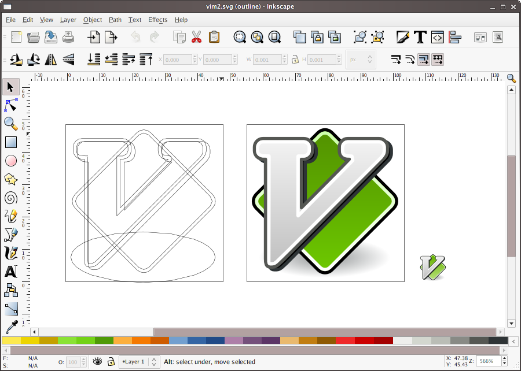Open XML editor icon
This screenshot has width=521, height=371.
pyautogui.click(x=437, y=37)
